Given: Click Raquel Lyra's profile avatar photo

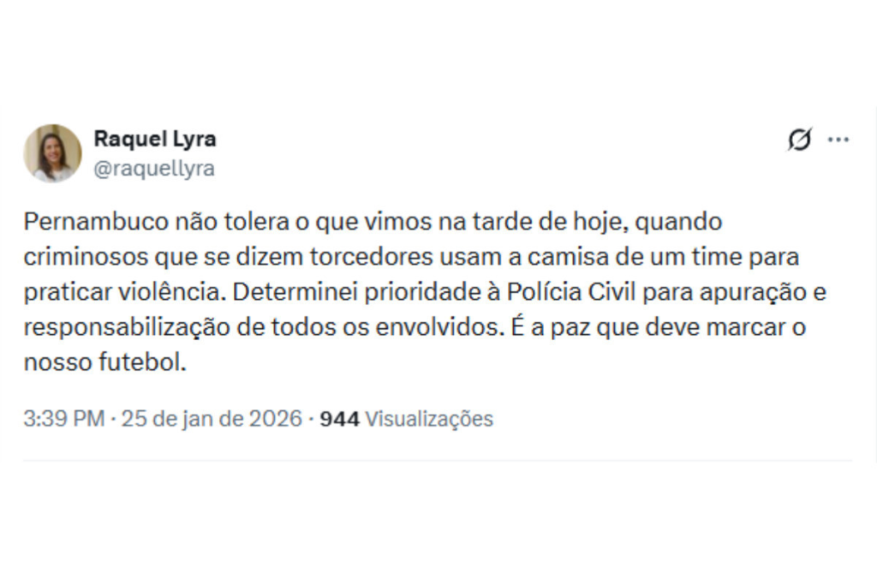Looking at the screenshot, I should point(52,152).
